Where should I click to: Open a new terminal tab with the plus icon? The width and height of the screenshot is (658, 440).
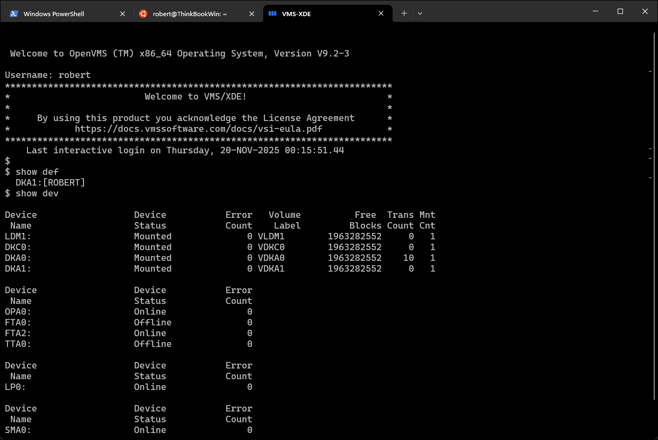pyautogui.click(x=404, y=13)
